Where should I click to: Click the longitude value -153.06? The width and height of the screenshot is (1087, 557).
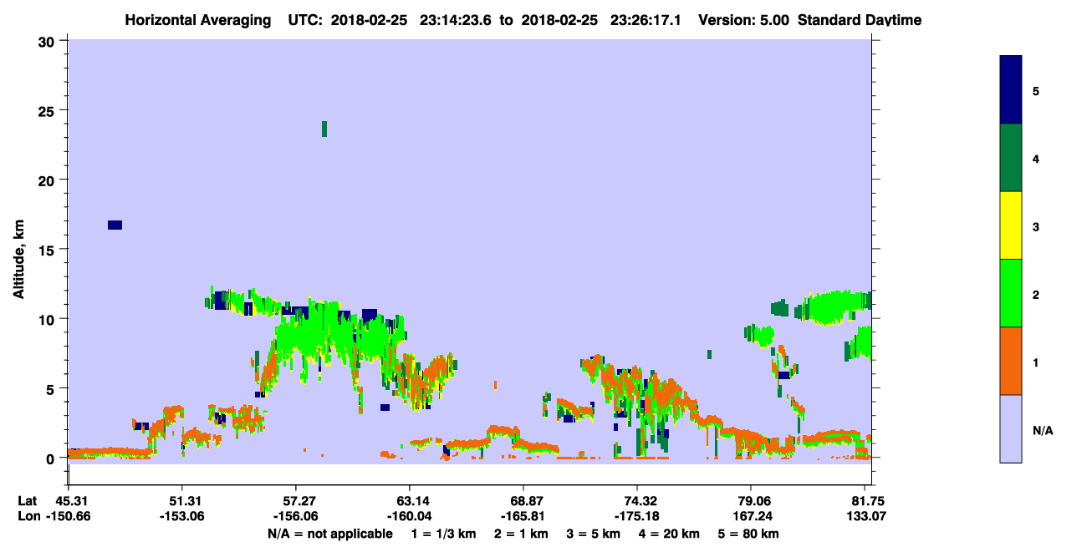pyautogui.click(x=181, y=516)
